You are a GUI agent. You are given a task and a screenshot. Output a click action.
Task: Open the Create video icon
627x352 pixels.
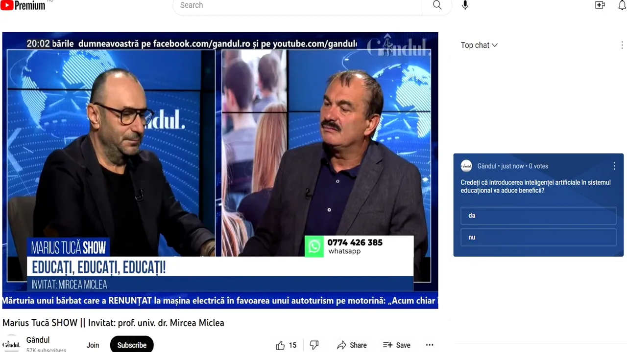point(600,5)
